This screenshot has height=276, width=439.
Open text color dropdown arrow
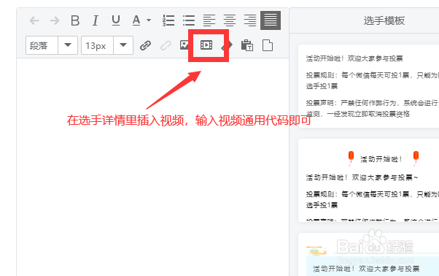[x=149, y=20]
